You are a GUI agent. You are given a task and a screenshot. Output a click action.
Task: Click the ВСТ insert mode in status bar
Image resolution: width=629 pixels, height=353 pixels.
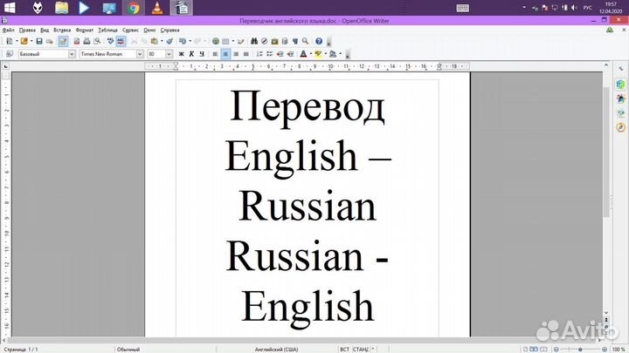tap(344, 349)
